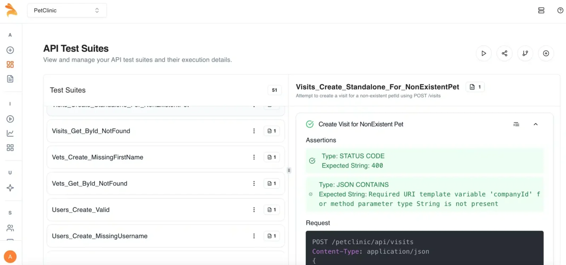Click the STATUS CODE assertion row
The height and width of the screenshot is (265, 566).
click(424, 161)
